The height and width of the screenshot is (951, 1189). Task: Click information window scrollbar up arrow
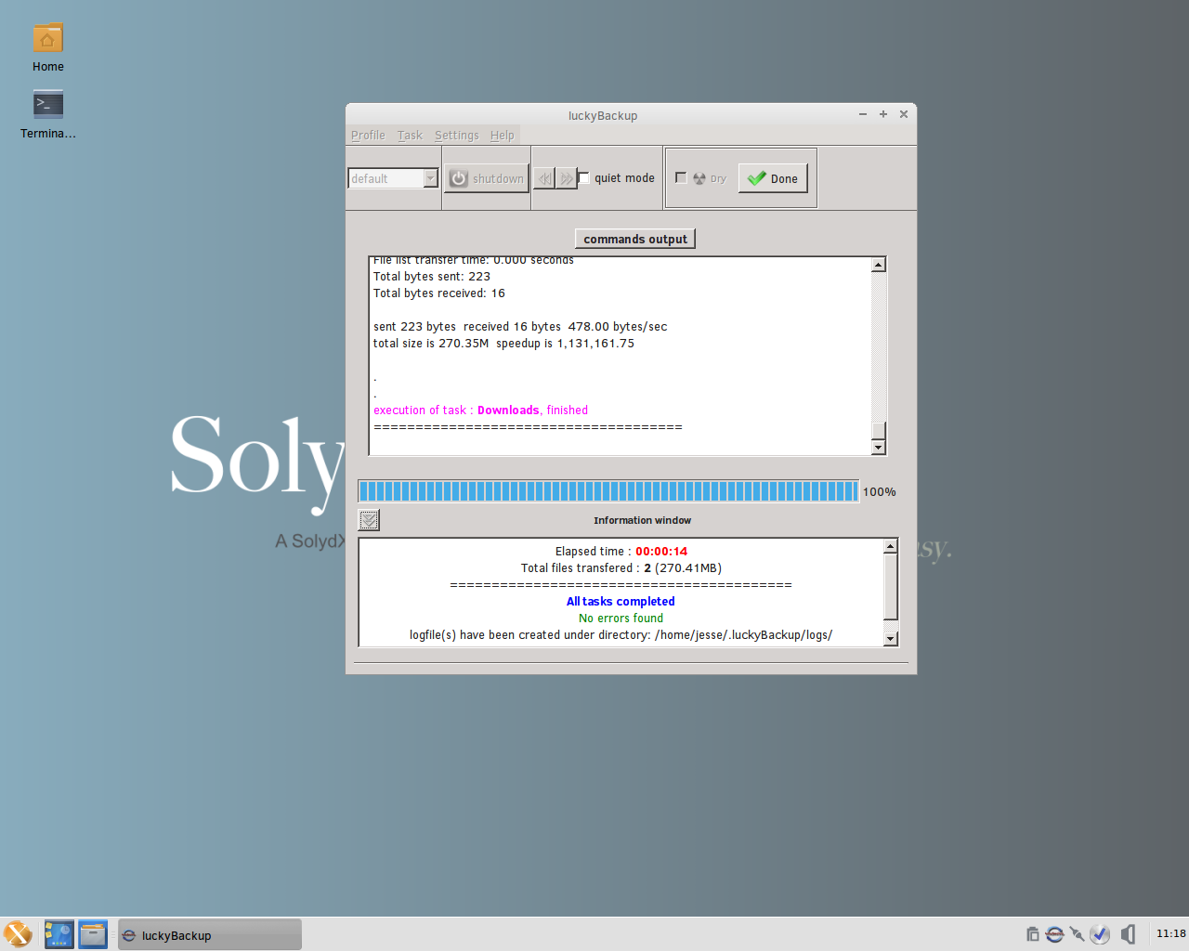point(891,546)
